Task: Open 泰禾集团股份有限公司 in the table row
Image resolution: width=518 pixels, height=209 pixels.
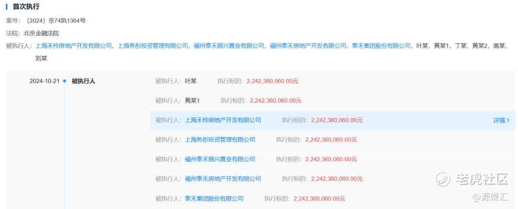Action: point(214,198)
